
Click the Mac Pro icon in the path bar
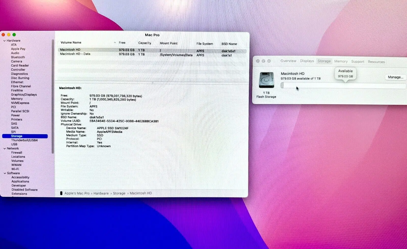click(x=61, y=193)
